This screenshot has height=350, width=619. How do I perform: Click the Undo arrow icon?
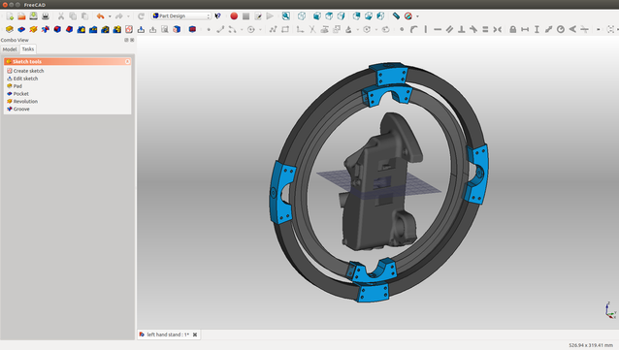click(101, 16)
